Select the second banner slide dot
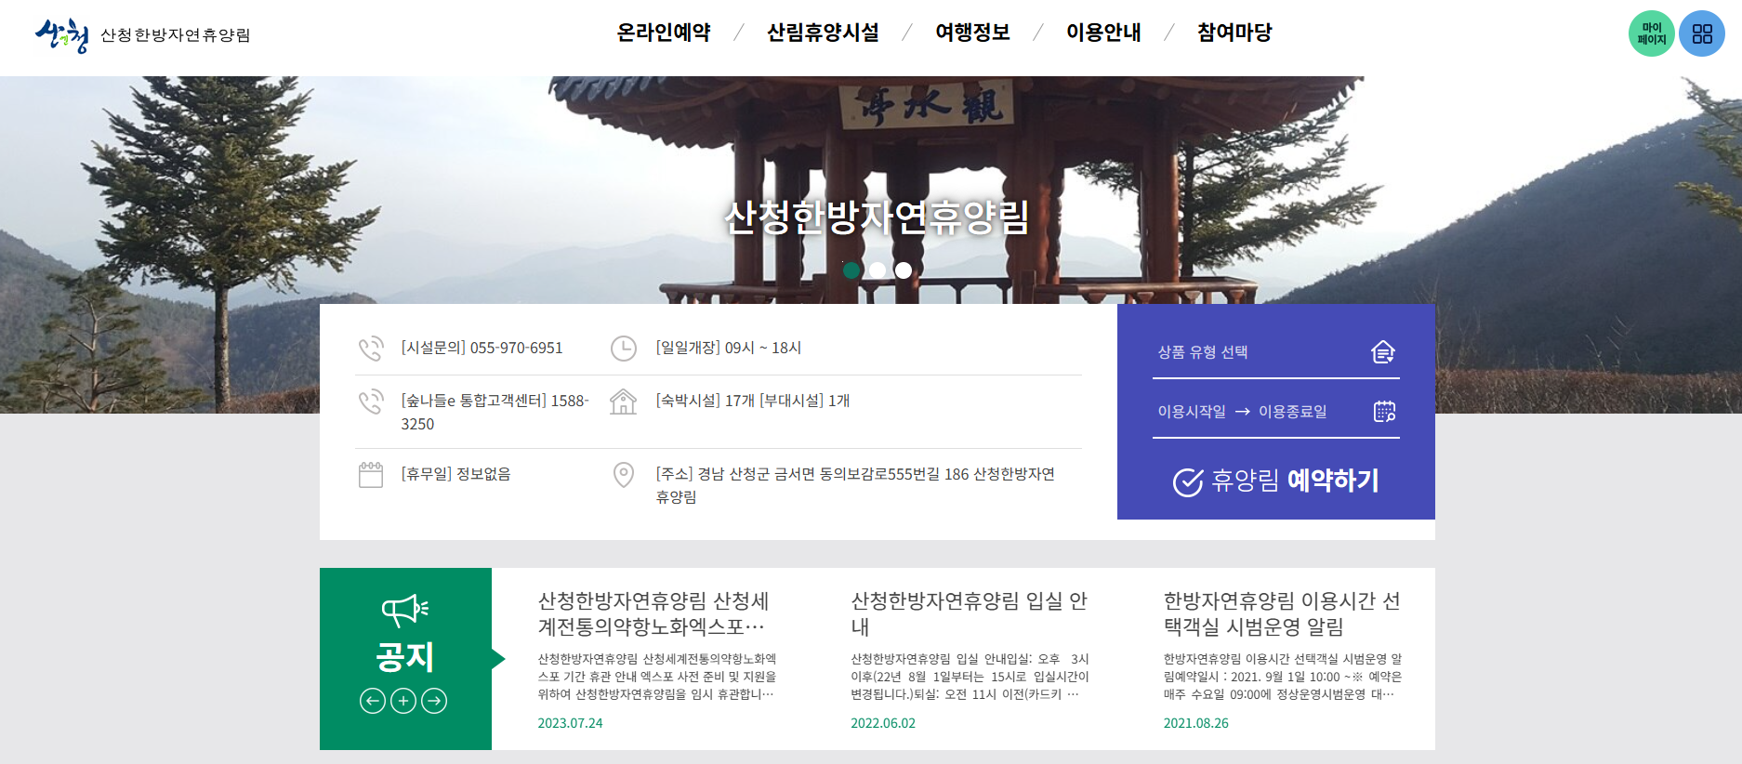Image resolution: width=1742 pixels, height=764 pixels. pos(878,270)
